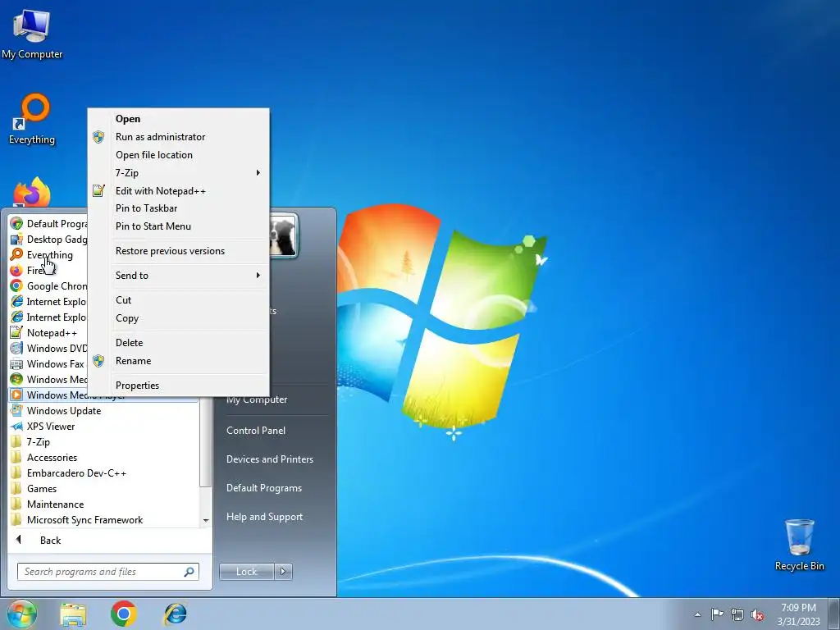Open Devices and Printers
This screenshot has height=630, width=840.
coord(269,459)
